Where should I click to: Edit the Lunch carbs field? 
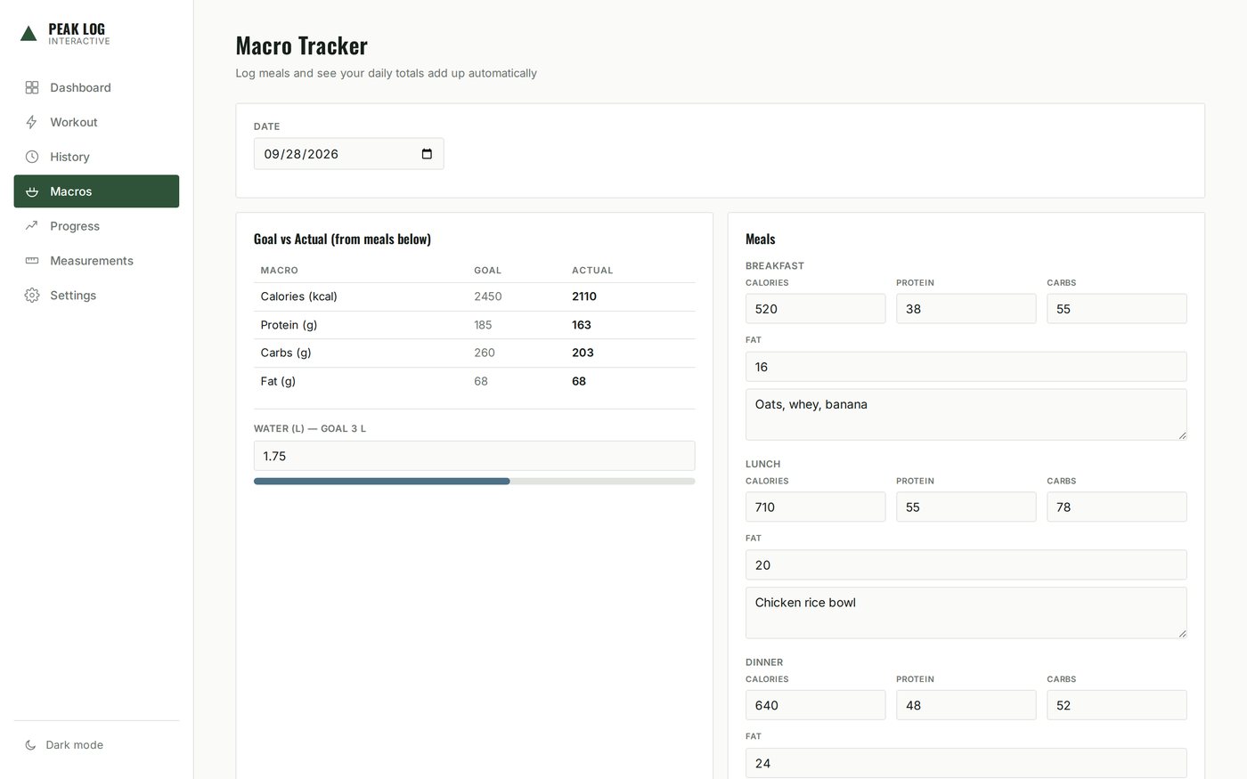[1116, 507]
